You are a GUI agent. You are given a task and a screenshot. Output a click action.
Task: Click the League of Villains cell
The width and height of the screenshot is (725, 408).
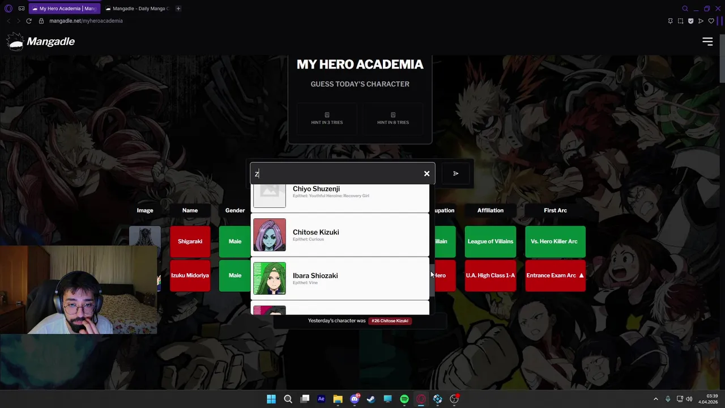[x=491, y=241]
